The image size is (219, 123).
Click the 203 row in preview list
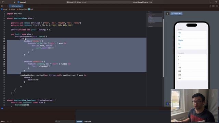[x=192, y=75]
